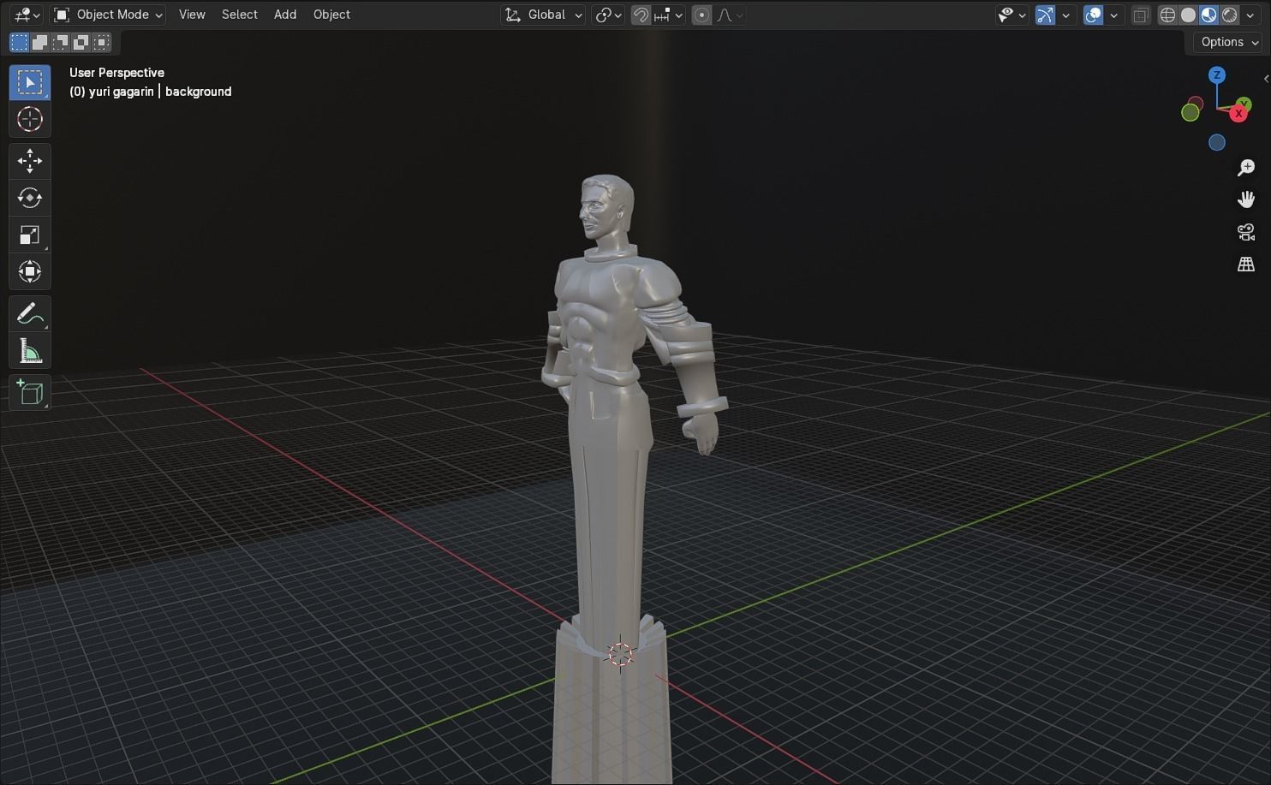This screenshot has height=785, width=1271.
Task: Open Global transform orientation dropdown
Action: (x=543, y=15)
